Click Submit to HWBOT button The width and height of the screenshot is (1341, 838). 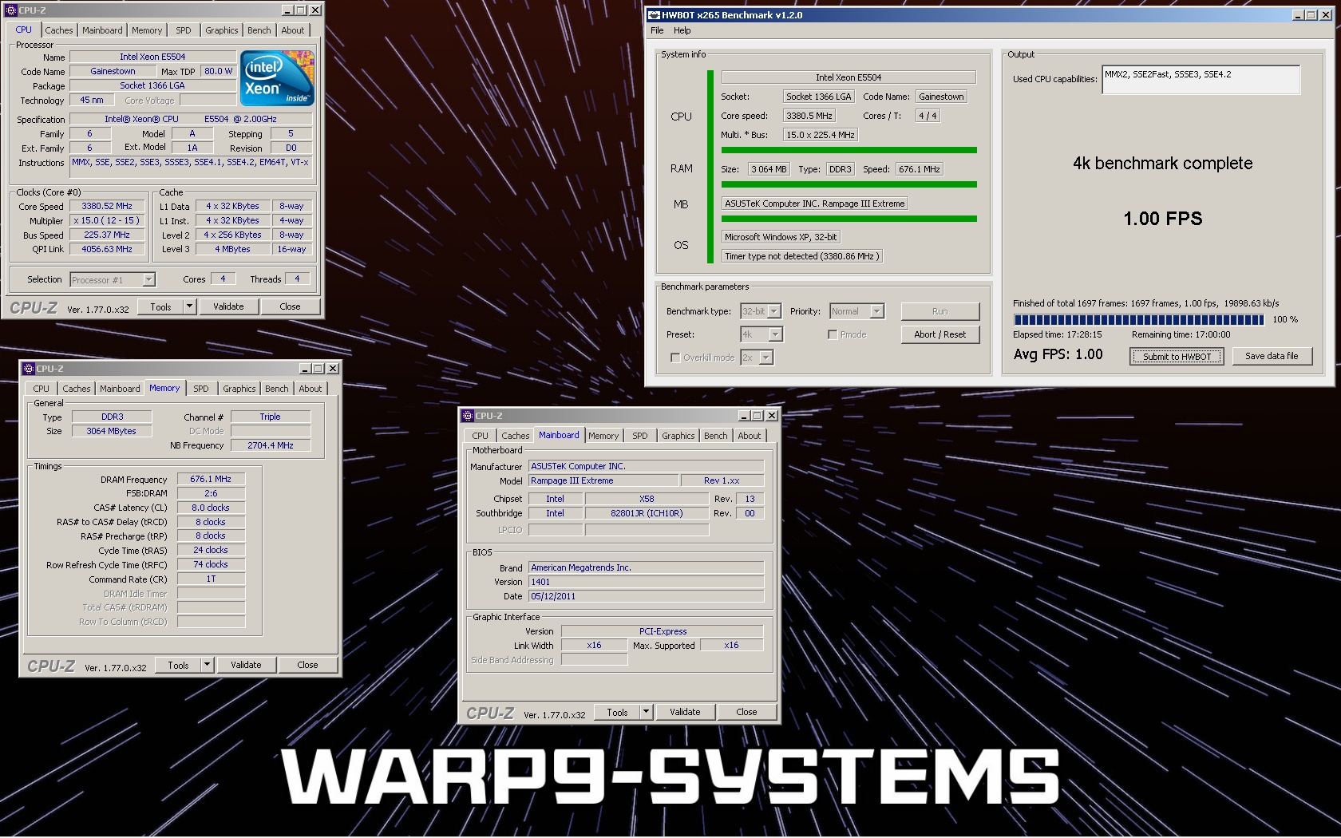[1177, 357]
